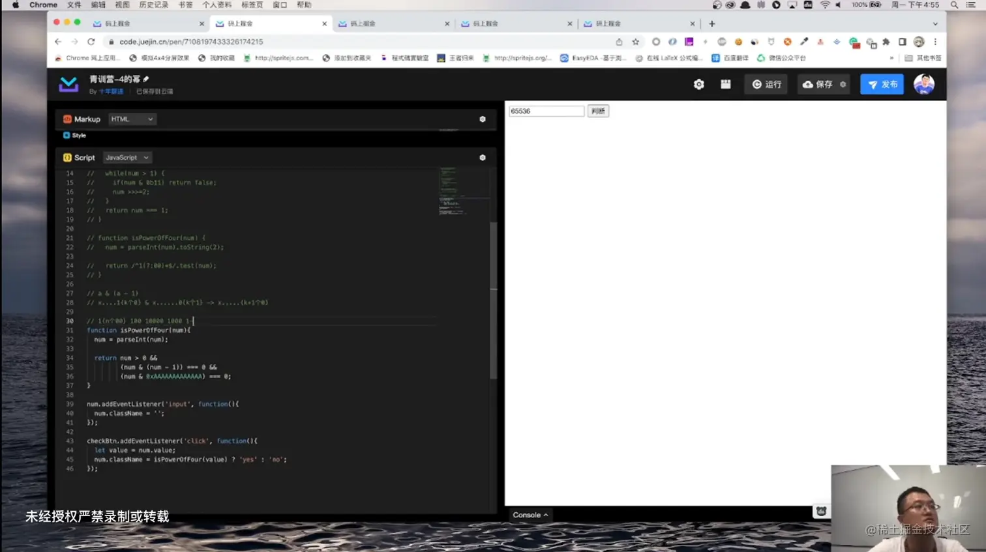The width and height of the screenshot is (986, 552).
Task: Open the 文件 menu
Action: [x=74, y=5]
